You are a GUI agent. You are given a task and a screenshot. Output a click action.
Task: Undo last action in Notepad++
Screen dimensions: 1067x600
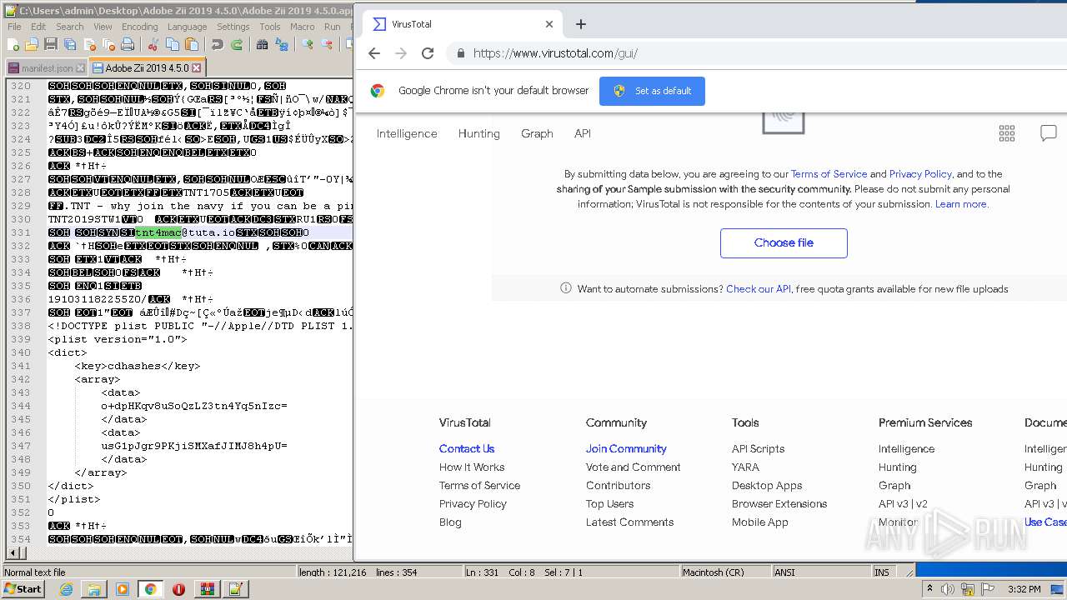[x=218, y=44]
